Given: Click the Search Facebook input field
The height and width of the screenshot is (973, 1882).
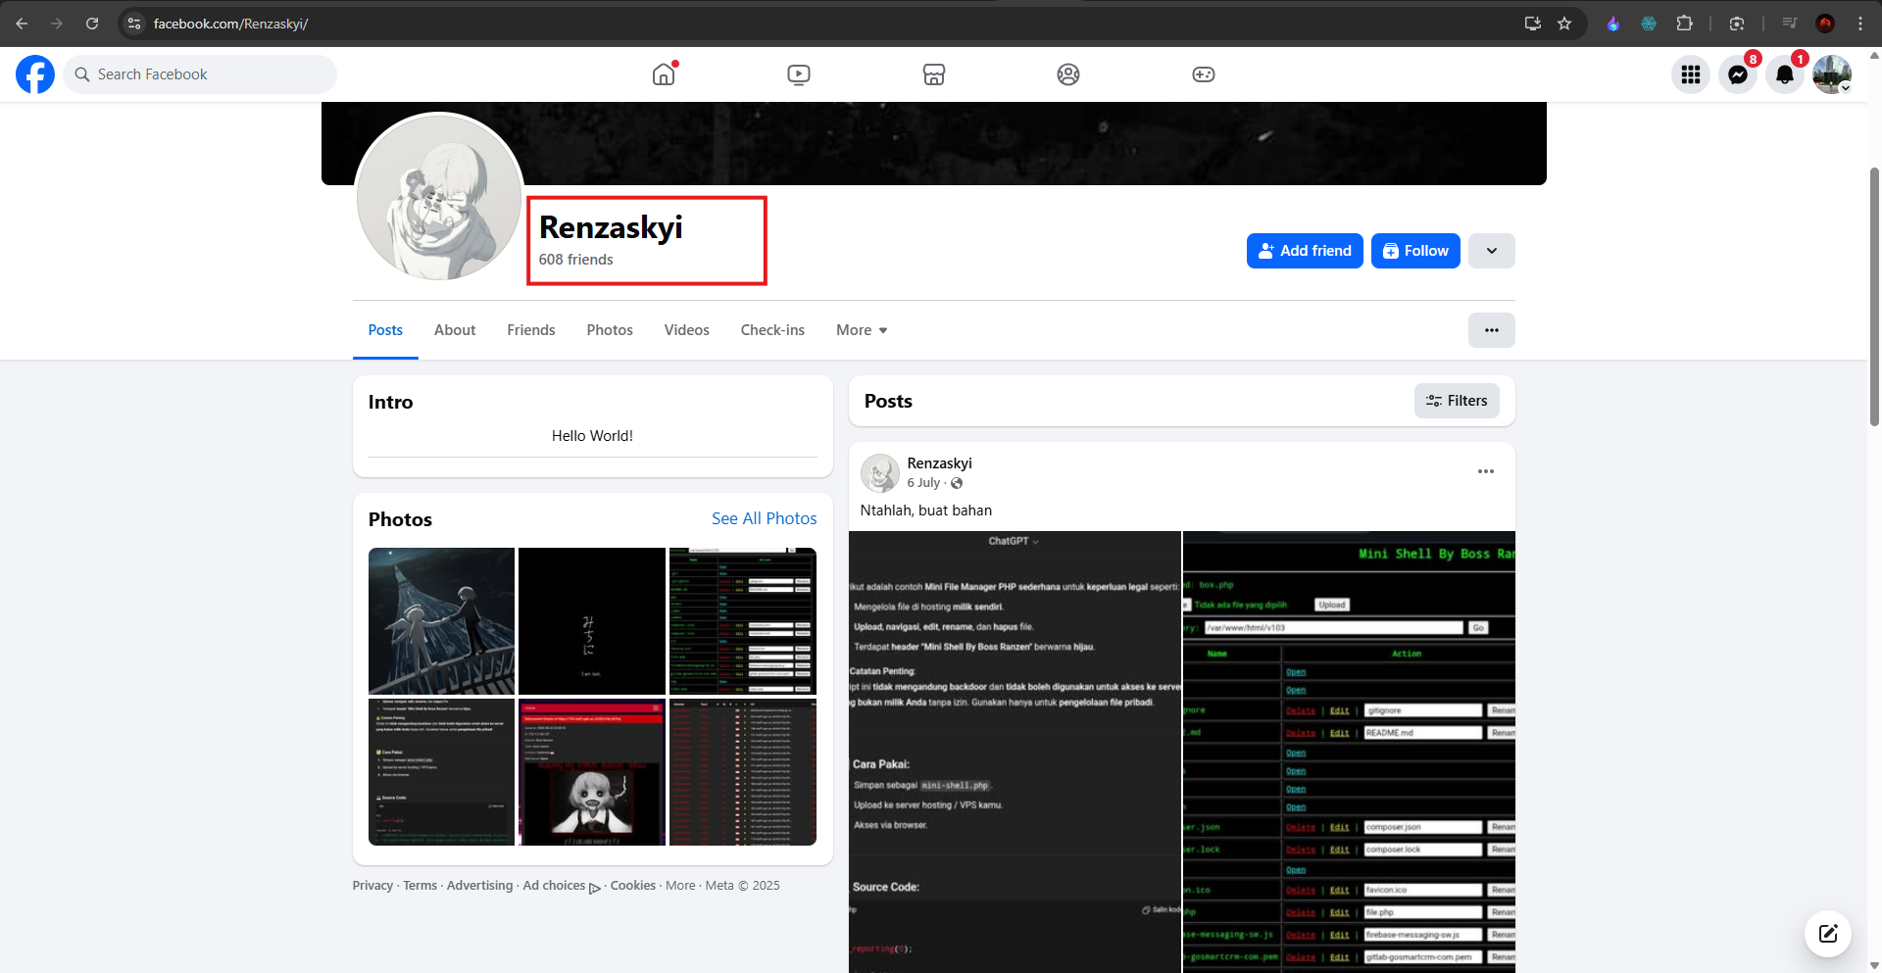Looking at the screenshot, I should coord(200,74).
